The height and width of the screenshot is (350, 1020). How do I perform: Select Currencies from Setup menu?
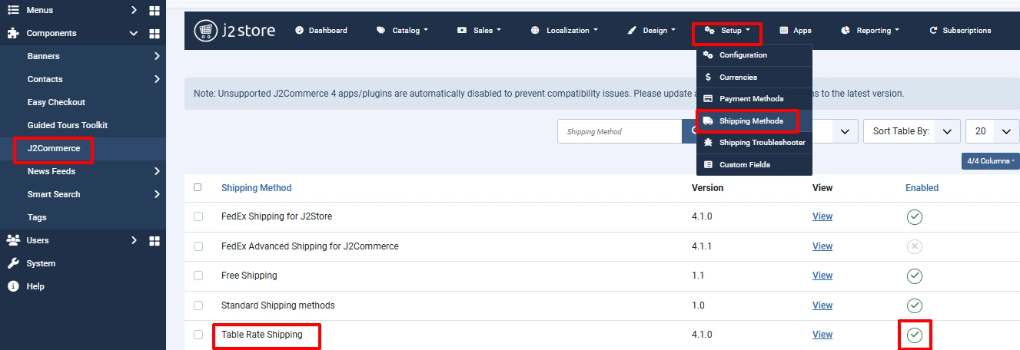point(754,78)
